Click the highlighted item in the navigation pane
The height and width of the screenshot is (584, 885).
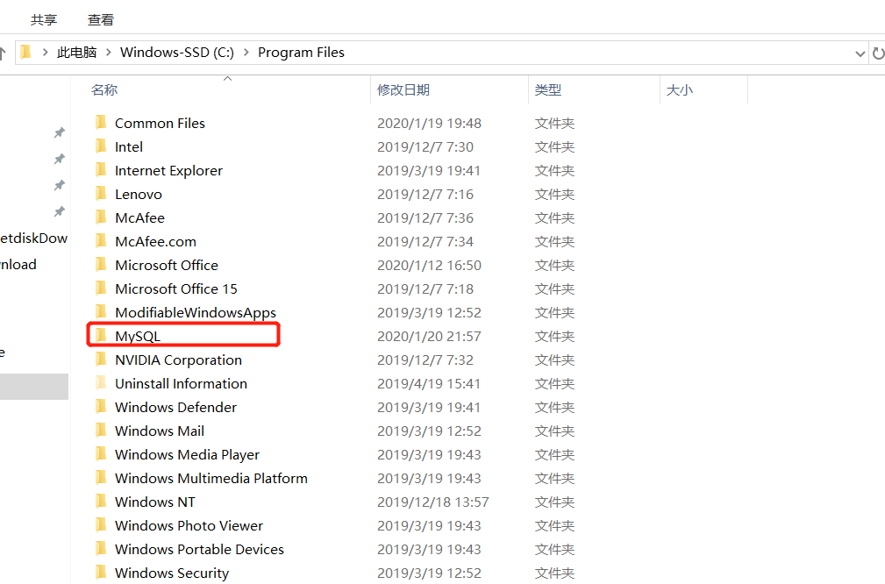click(x=34, y=387)
